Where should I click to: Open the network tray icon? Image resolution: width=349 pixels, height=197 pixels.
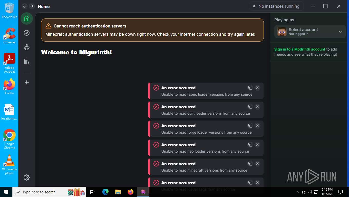[x=316, y=192]
